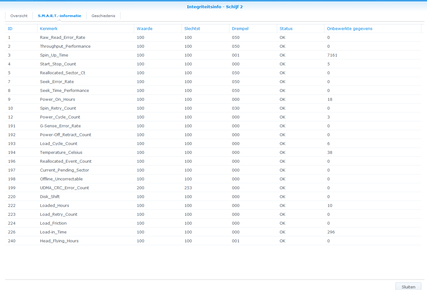Select the Raw_Read_Error_Rate row

pos(62,38)
